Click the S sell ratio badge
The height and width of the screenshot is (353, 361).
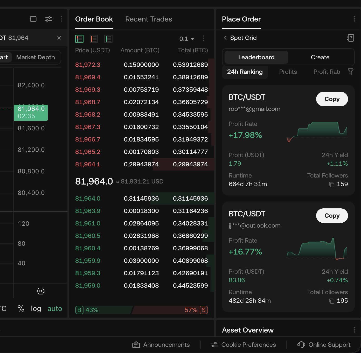(204, 310)
